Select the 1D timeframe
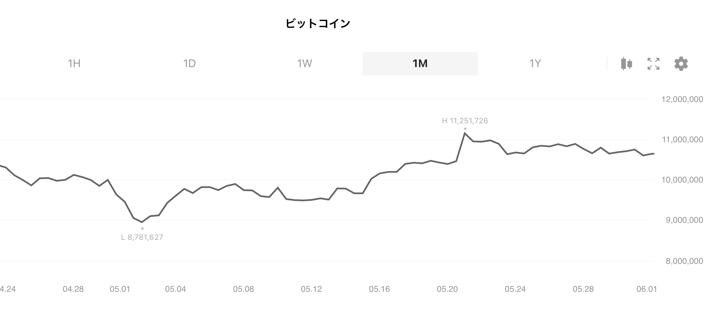This screenshot has width=708, height=327. (x=189, y=64)
